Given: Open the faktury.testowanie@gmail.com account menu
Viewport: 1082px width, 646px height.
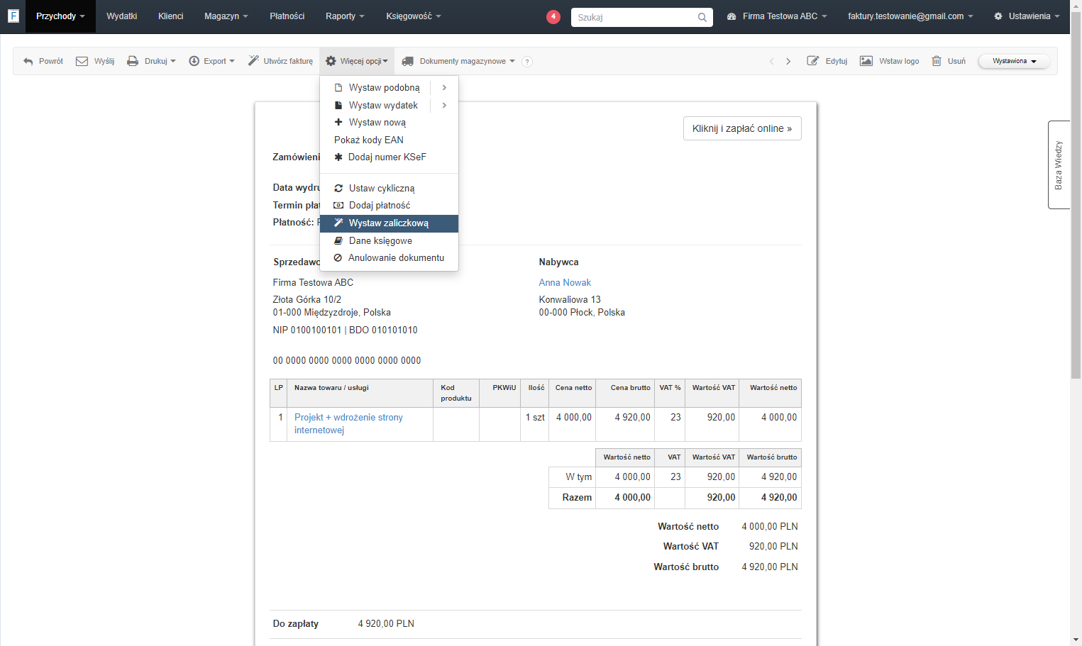Looking at the screenshot, I should (x=910, y=16).
